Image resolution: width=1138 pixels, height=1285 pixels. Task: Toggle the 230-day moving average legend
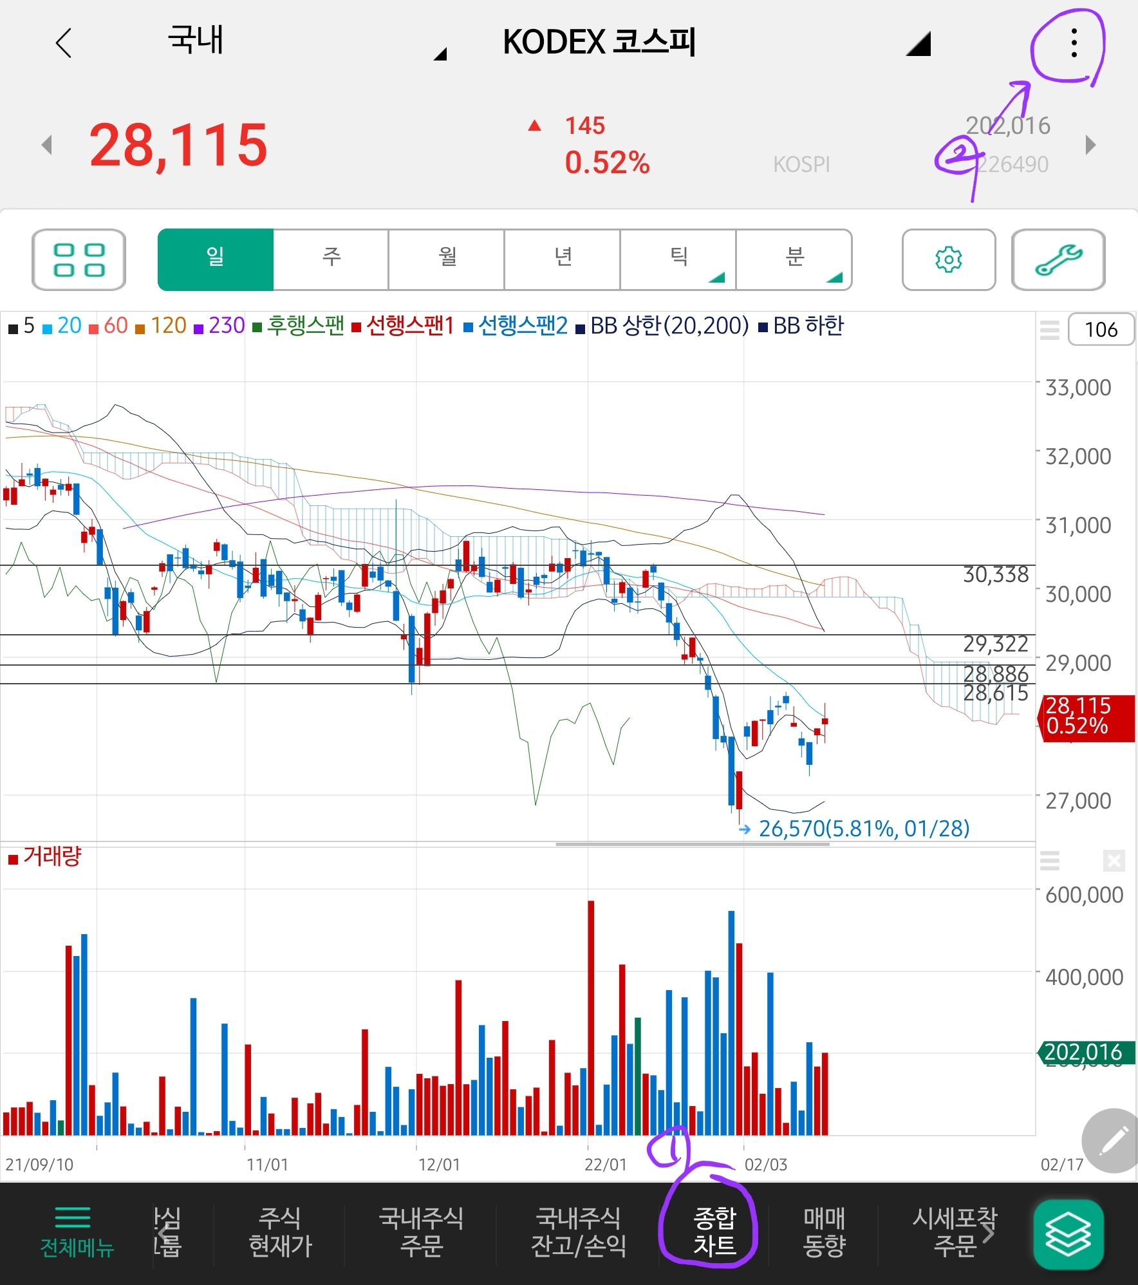point(219,326)
